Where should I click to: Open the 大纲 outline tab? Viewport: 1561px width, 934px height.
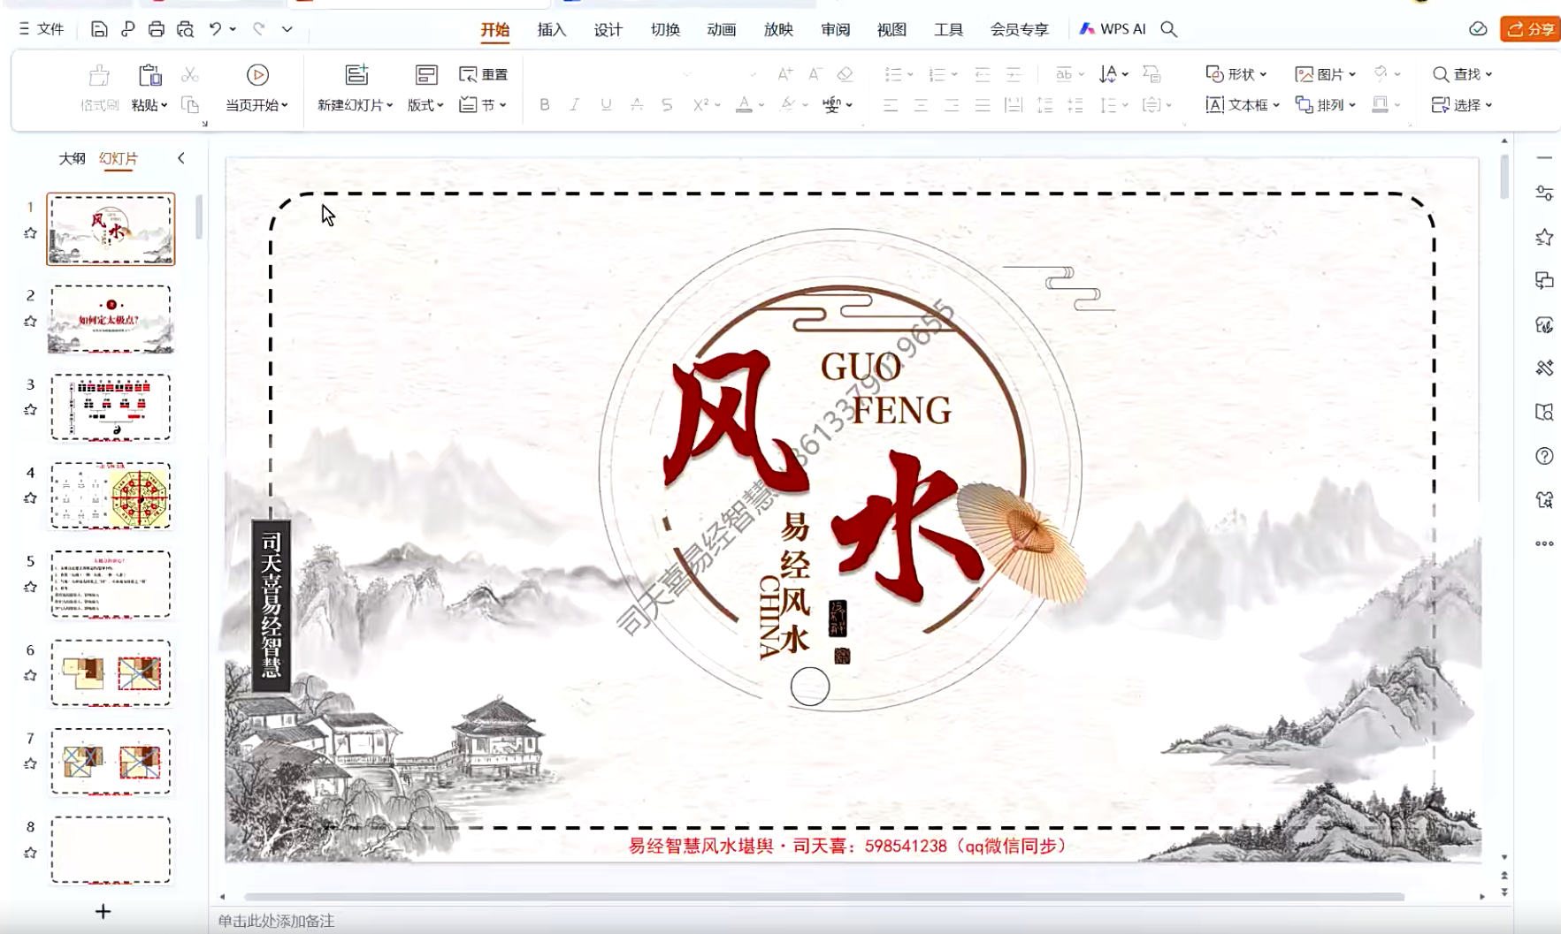click(72, 158)
